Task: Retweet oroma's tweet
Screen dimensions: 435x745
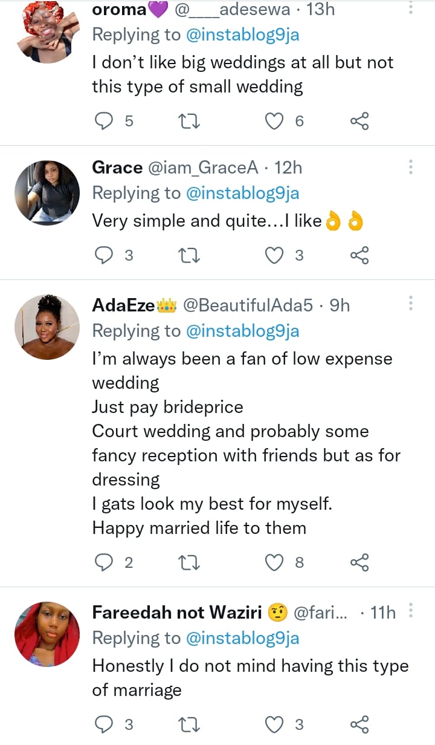Action: [190, 122]
